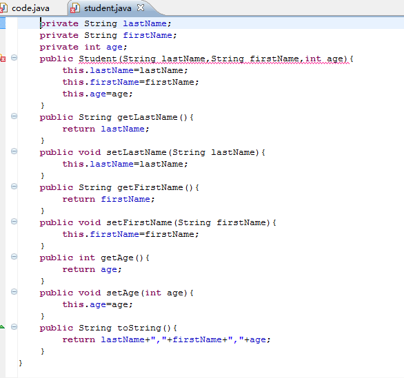Click 'this.firstName=firstName;' inside constructor

tap(130, 82)
